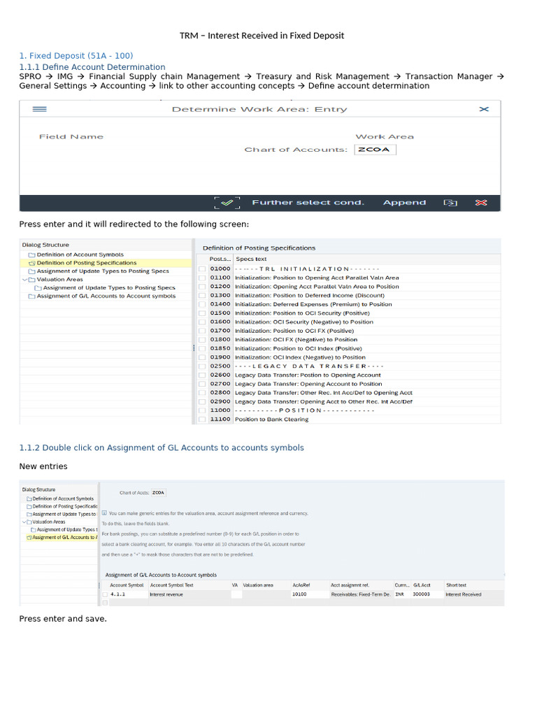
Task: Click the red cancel icon in dialog footer
Action: pos(481,203)
